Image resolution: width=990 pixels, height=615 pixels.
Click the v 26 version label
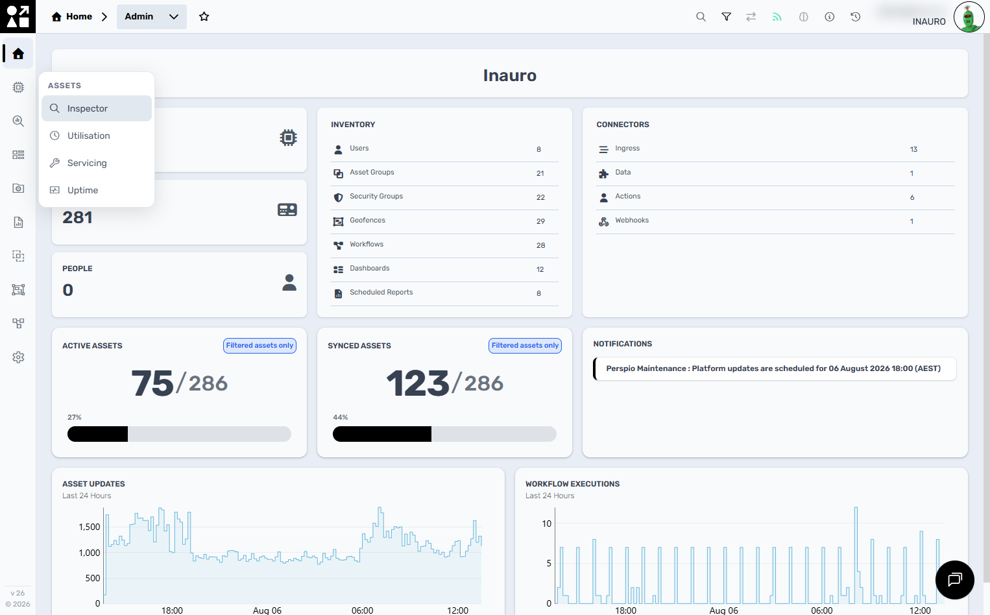point(18,593)
